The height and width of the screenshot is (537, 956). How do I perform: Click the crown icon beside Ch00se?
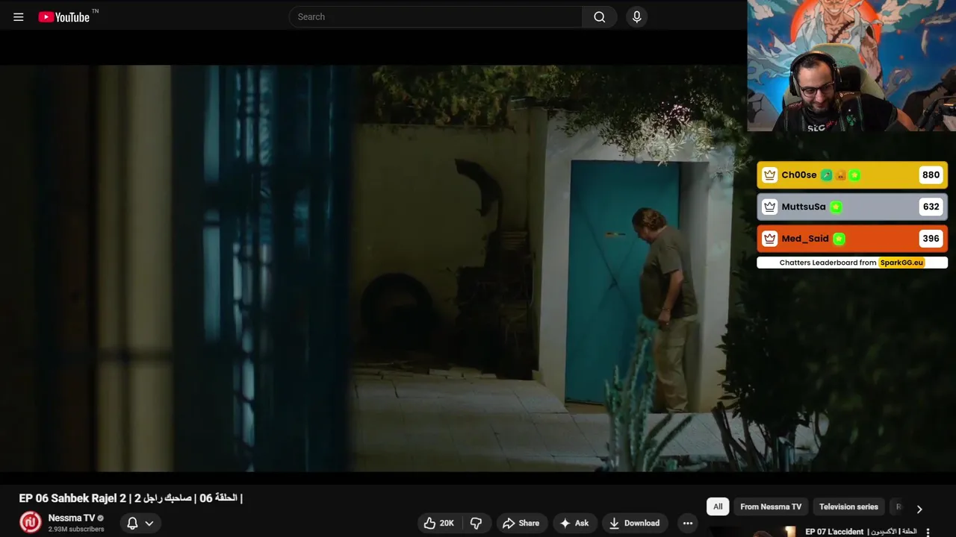click(x=770, y=175)
